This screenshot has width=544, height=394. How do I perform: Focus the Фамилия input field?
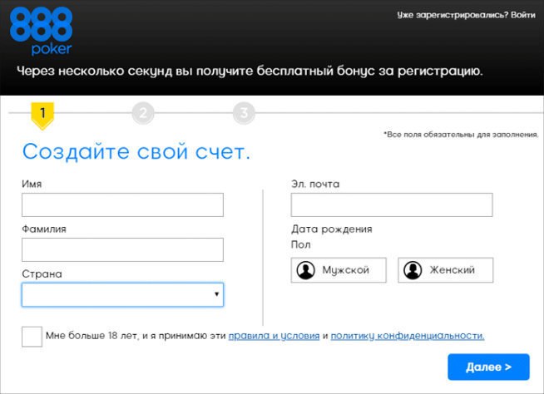[122, 249]
